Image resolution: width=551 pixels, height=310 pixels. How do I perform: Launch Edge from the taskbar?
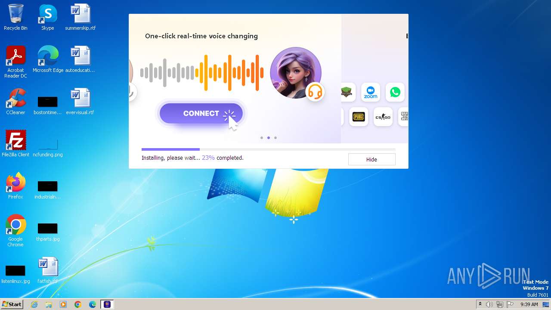point(93,304)
